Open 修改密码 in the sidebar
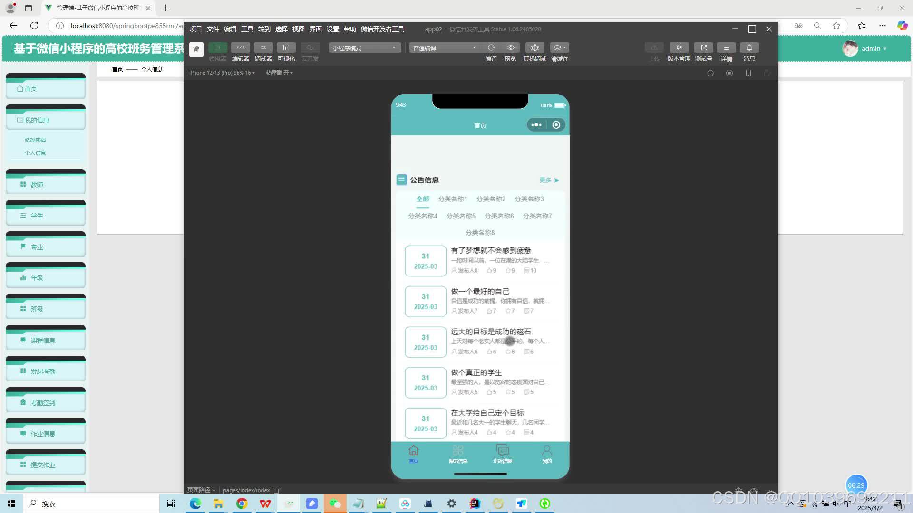 pyautogui.click(x=35, y=140)
